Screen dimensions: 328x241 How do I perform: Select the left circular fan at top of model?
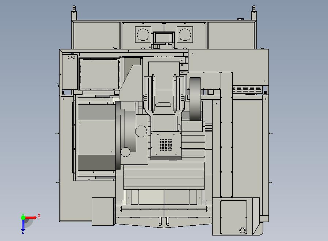[x=143, y=34]
